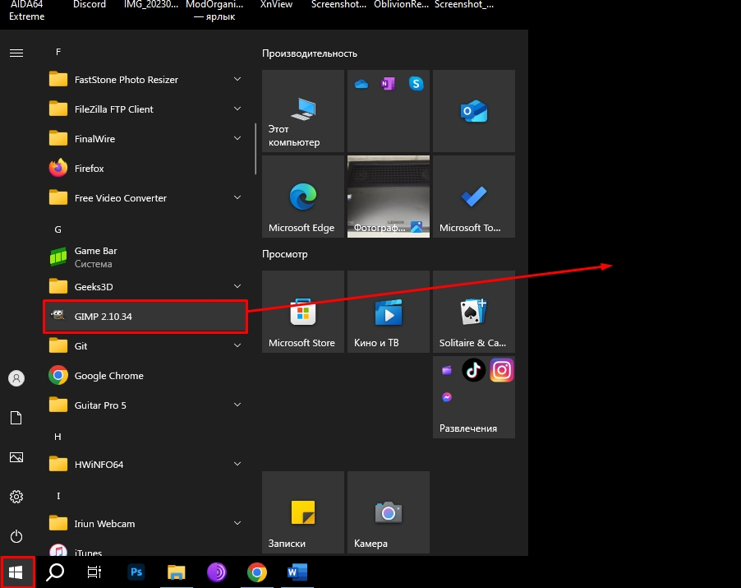The width and height of the screenshot is (741, 588).
Task: Select the Discord desktop shortcut
Action: 90,5
